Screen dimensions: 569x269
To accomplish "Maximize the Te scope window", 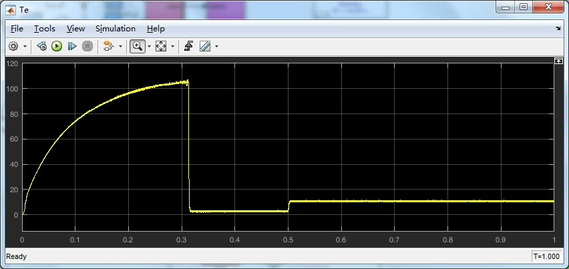I will [523, 7].
